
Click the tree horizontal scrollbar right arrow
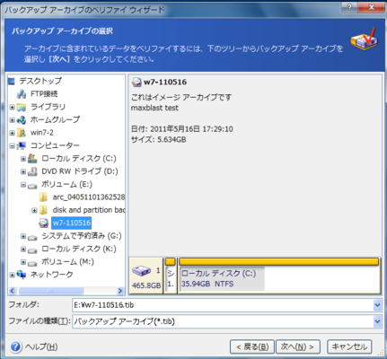tap(120, 291)
